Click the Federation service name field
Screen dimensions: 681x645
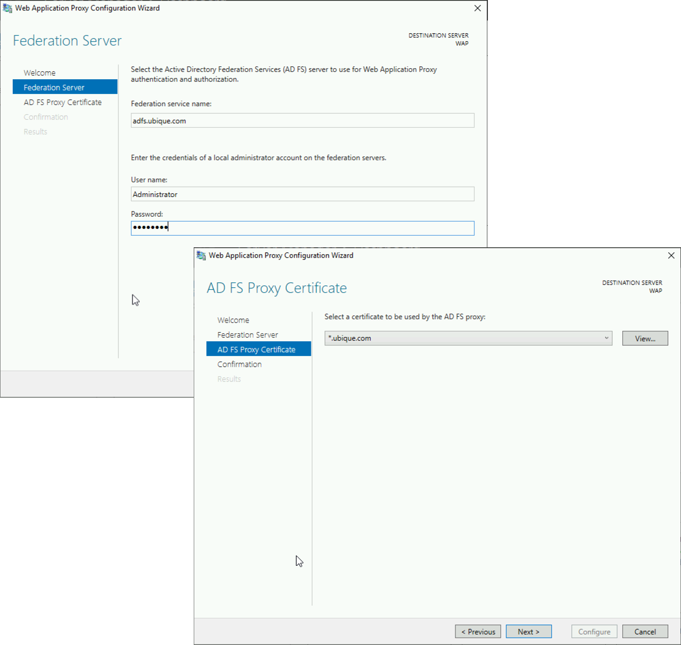pos(302,120)
